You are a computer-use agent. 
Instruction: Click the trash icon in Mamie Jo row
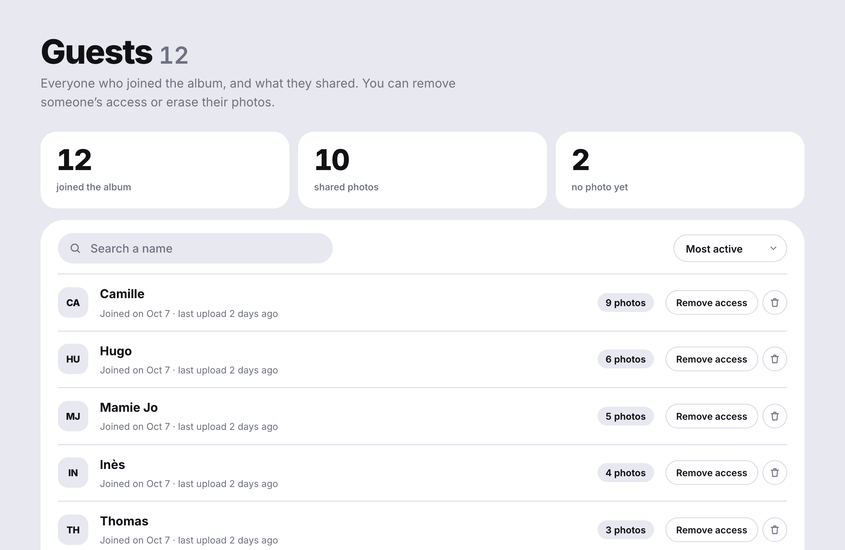coord(774,416)
